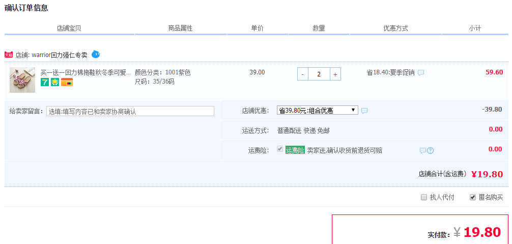Click the 优惠方式 column header
The height and width of the screenshot is (244, 512).
395,29
